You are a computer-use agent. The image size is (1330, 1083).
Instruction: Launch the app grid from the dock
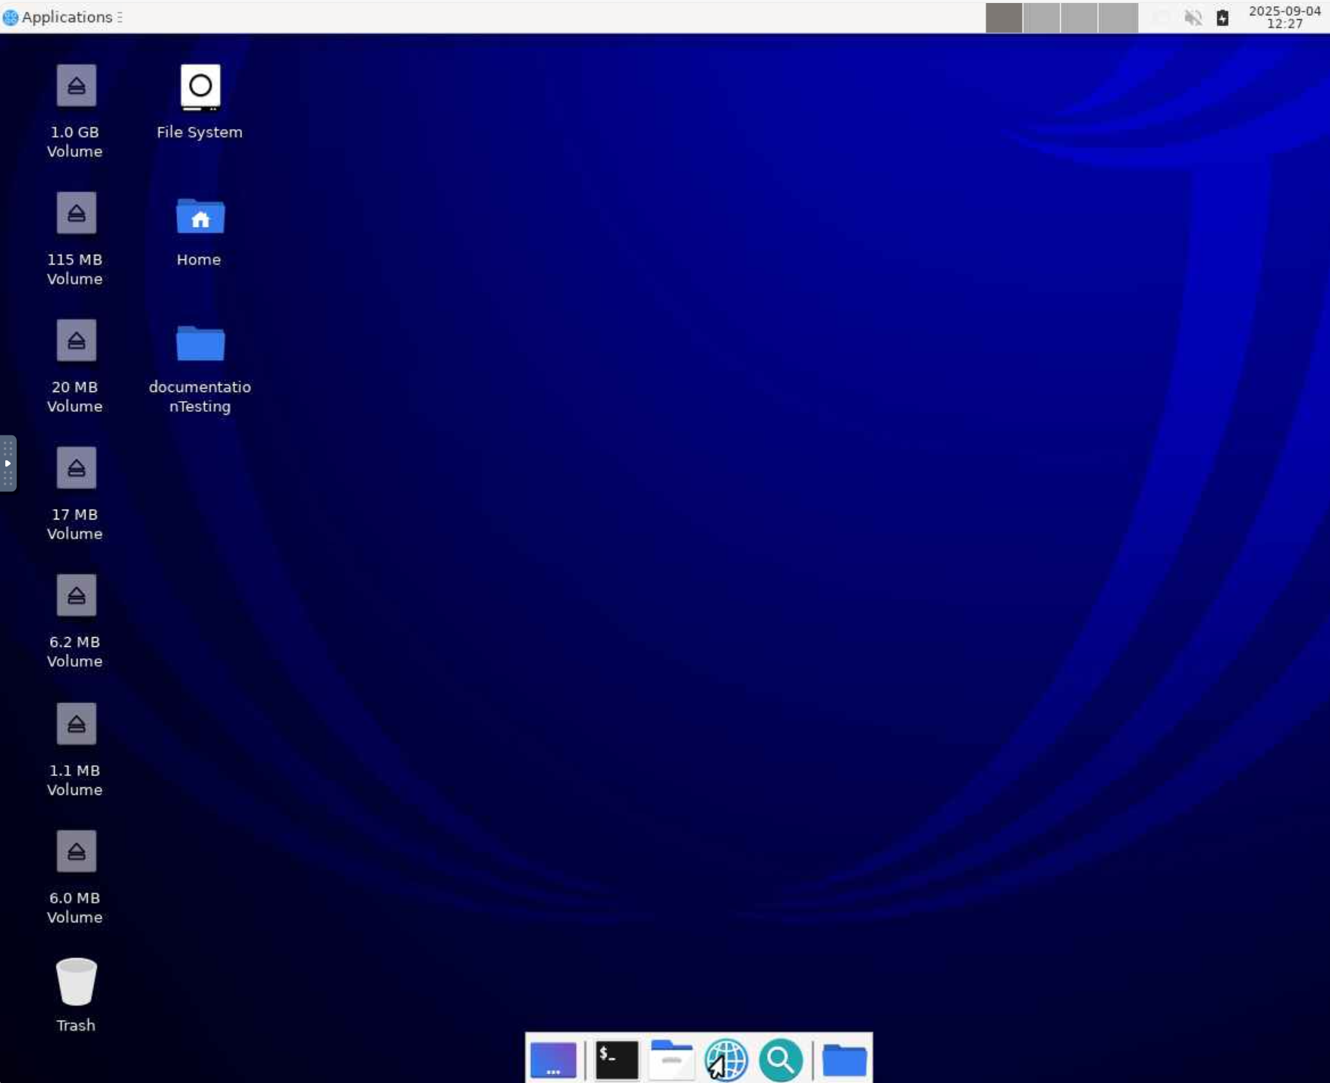point(554,1059)
